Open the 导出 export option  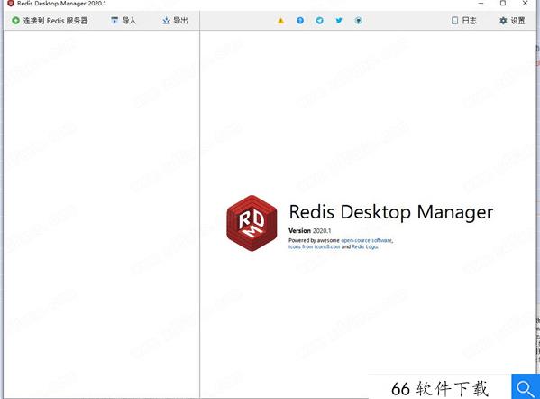point(175,21)
